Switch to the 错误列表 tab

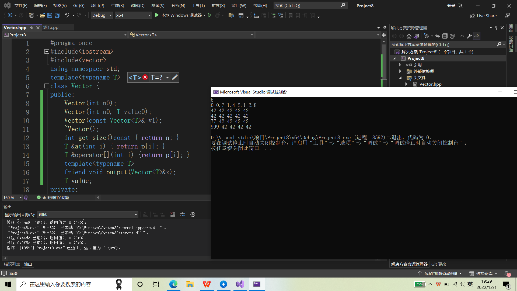12,264
